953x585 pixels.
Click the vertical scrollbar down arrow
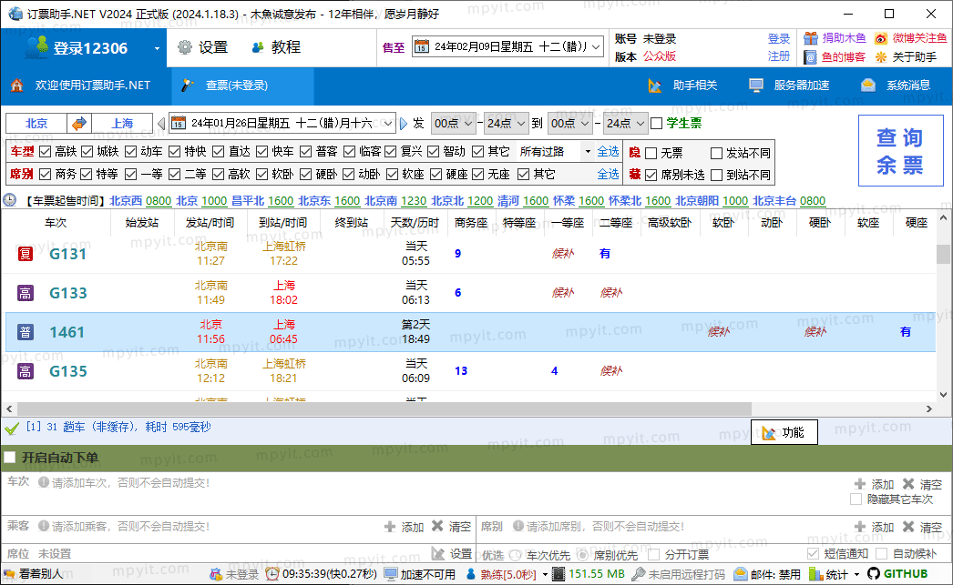pos(943,395)
